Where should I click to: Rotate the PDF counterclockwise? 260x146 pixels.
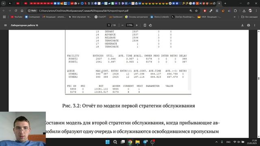150,25
